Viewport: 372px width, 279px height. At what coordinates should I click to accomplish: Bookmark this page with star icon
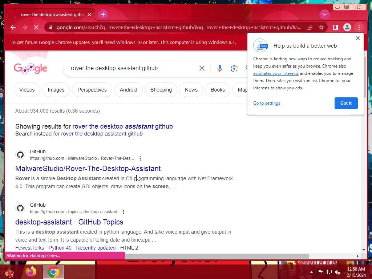click(x=321, y=27)
